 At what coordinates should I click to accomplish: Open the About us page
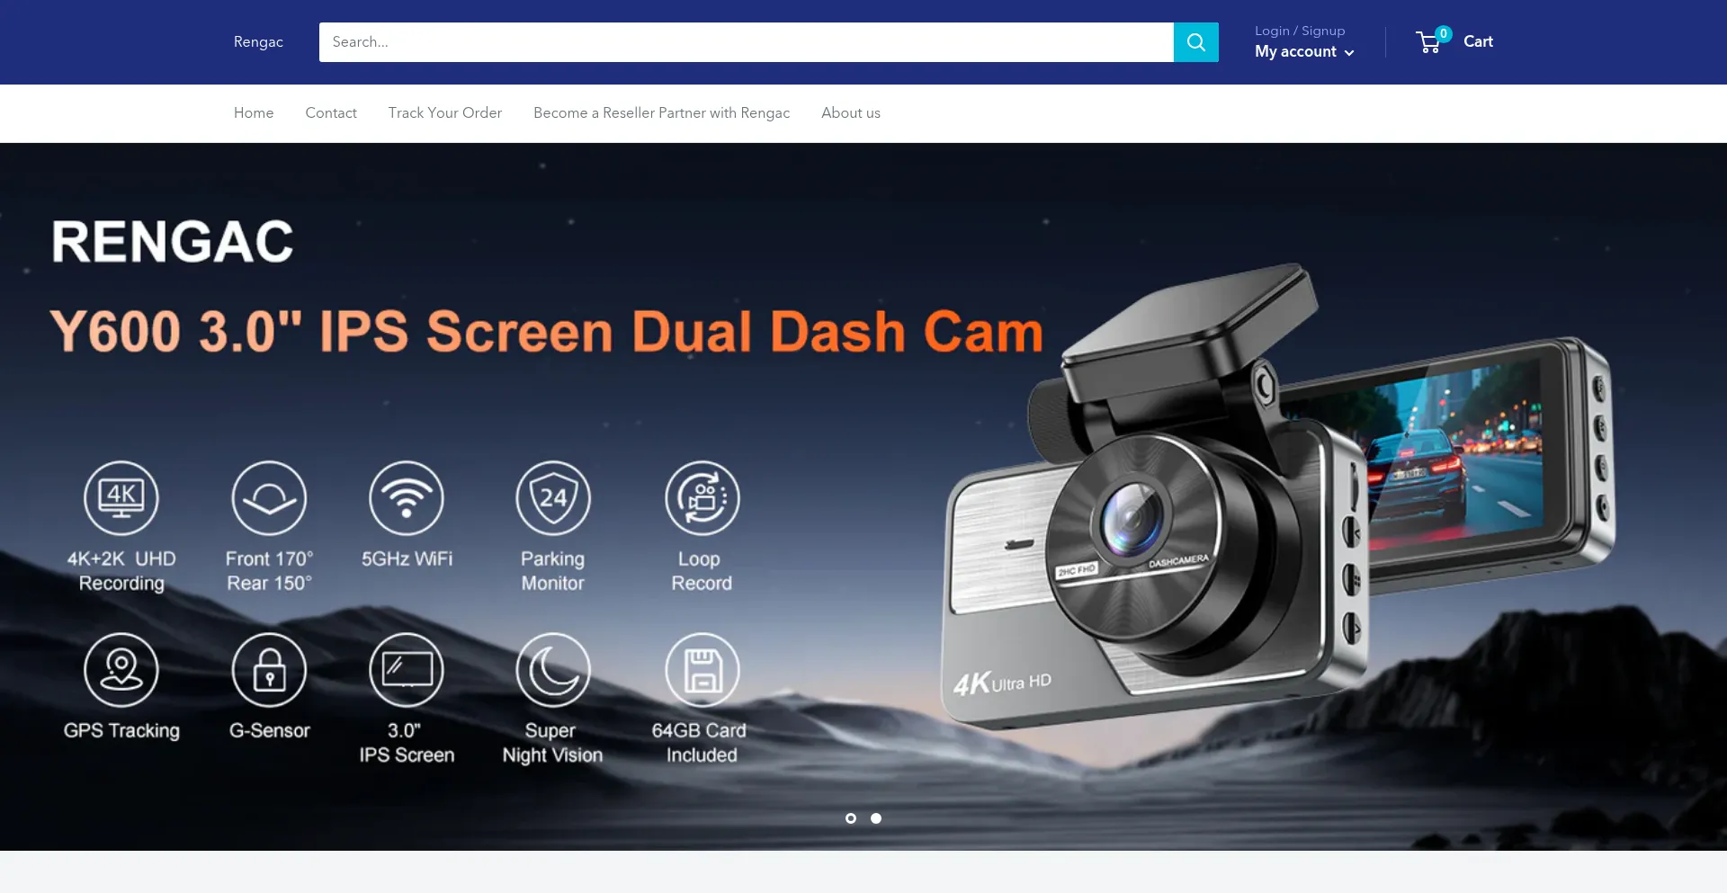[x=851, y=112]
